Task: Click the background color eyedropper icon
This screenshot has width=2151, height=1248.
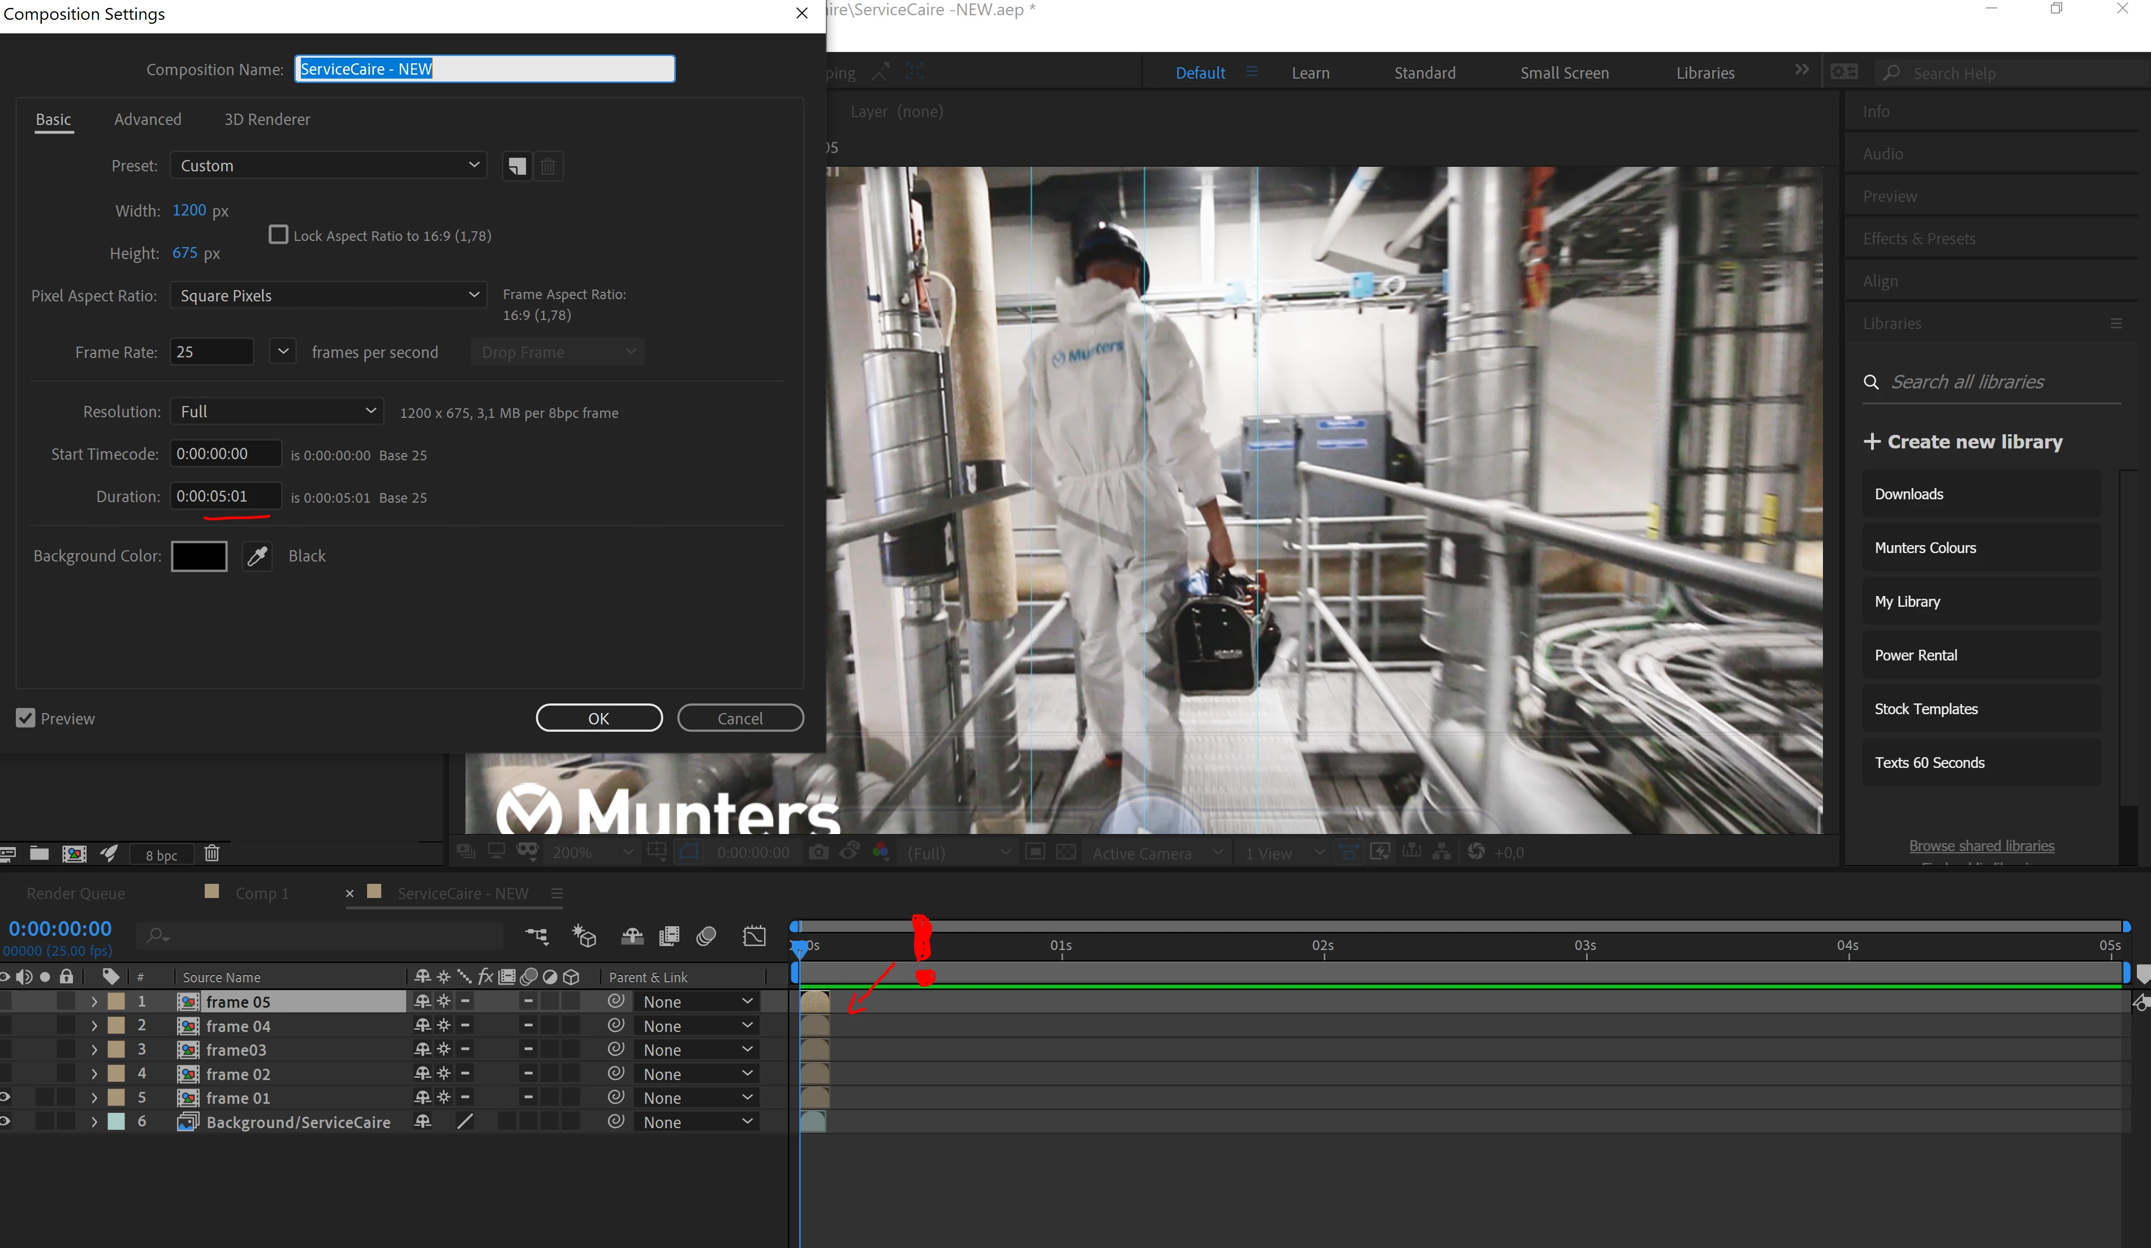Action: 257,556
